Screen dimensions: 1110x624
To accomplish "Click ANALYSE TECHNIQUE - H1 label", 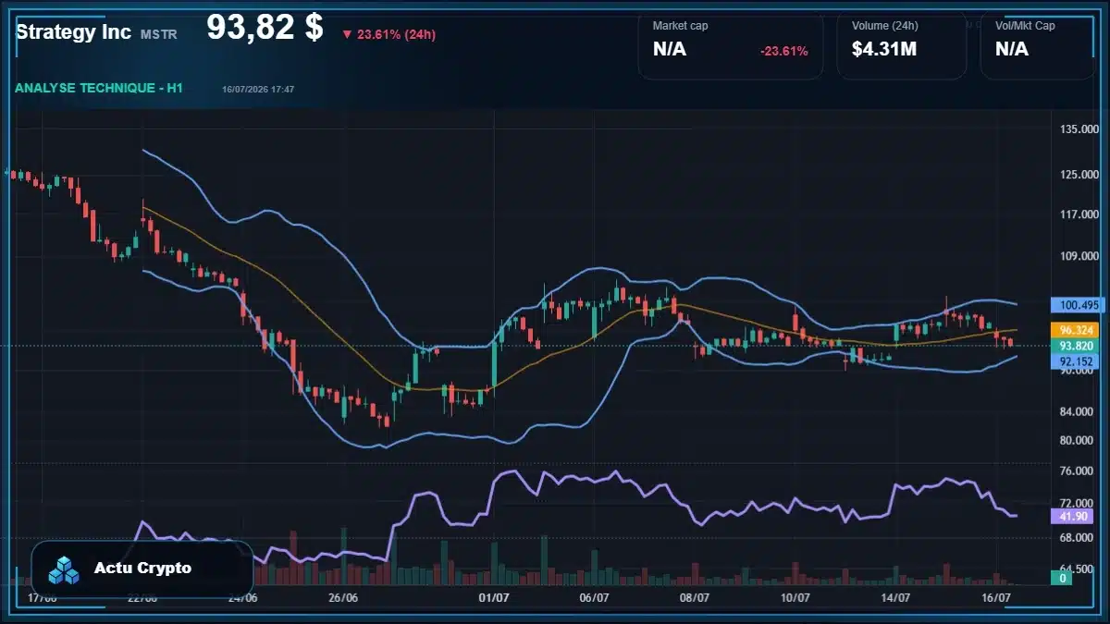I will pos(98,88).
